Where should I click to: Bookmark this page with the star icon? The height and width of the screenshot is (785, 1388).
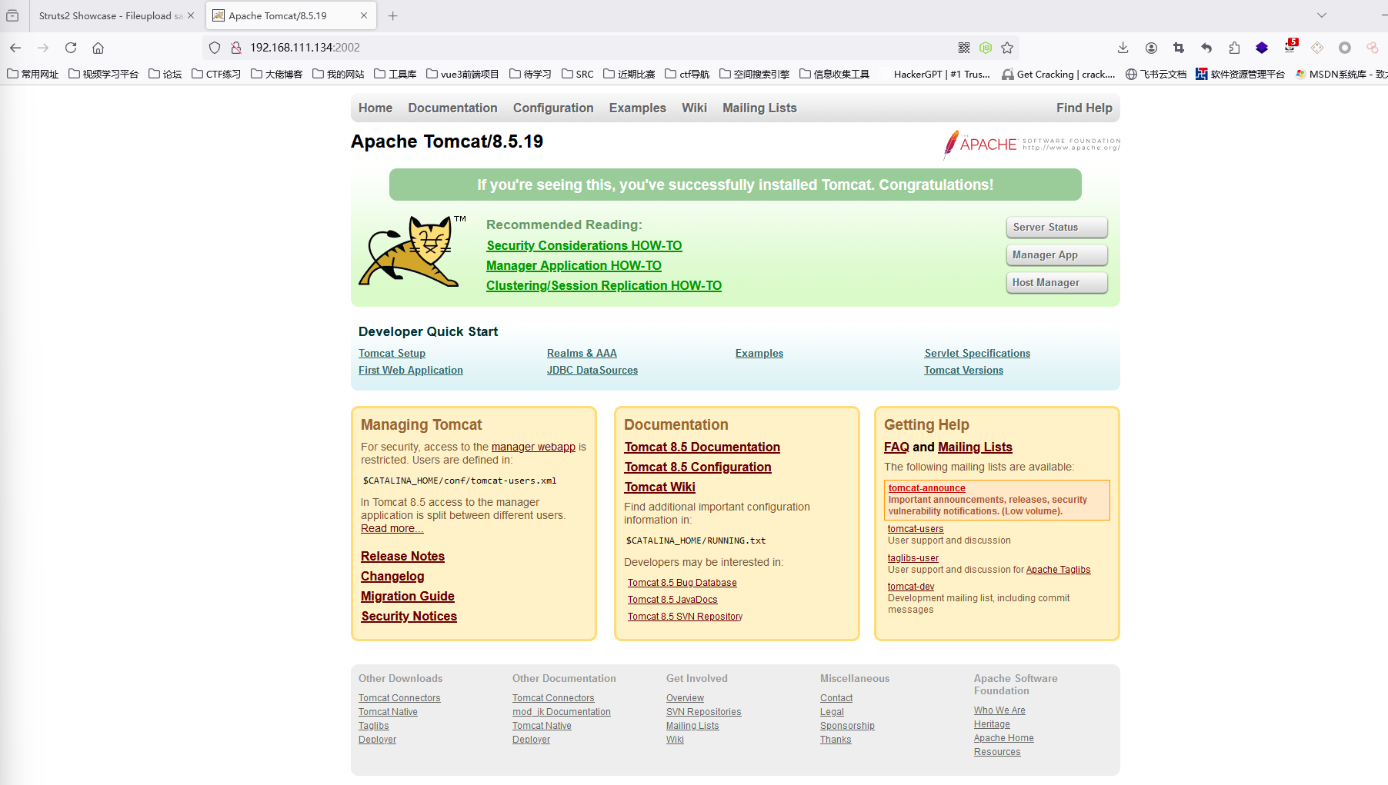coord(1007,48)
